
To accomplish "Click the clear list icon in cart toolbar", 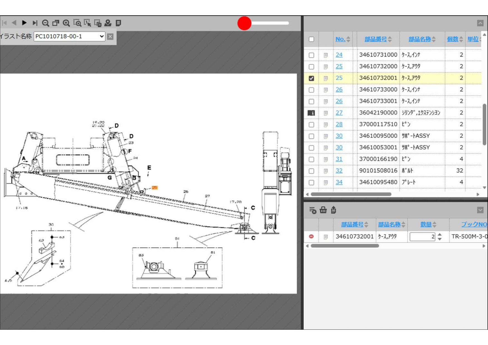I will [x=313, y=210].
